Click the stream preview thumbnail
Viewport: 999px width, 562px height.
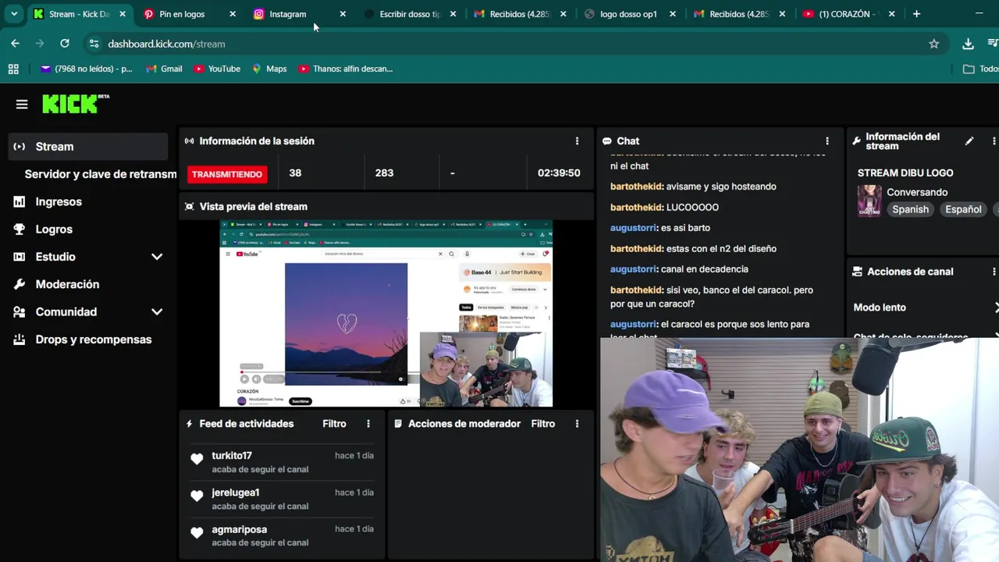click(x=386, y=314)
